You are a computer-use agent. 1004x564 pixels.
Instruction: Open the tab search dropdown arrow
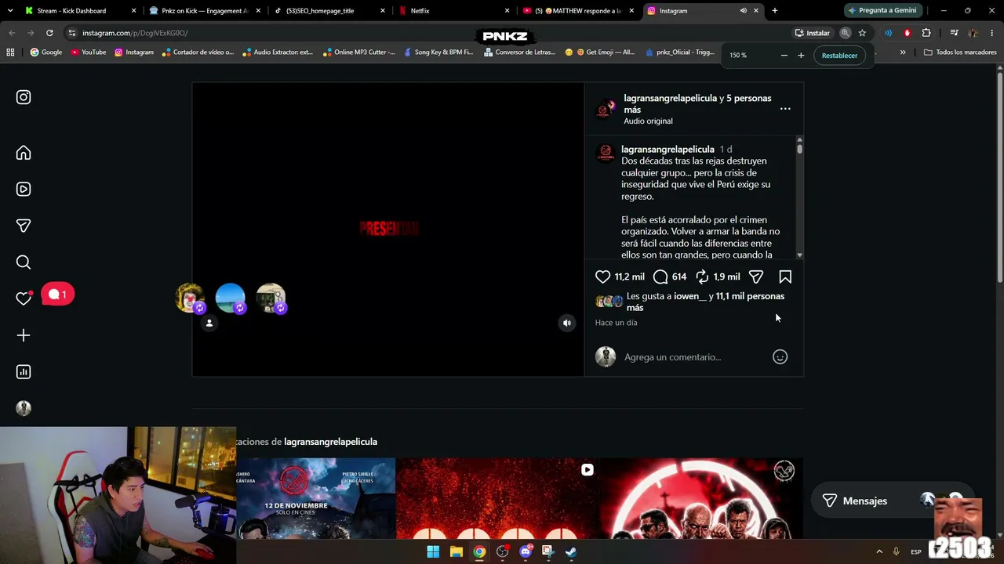coord(9,11)
